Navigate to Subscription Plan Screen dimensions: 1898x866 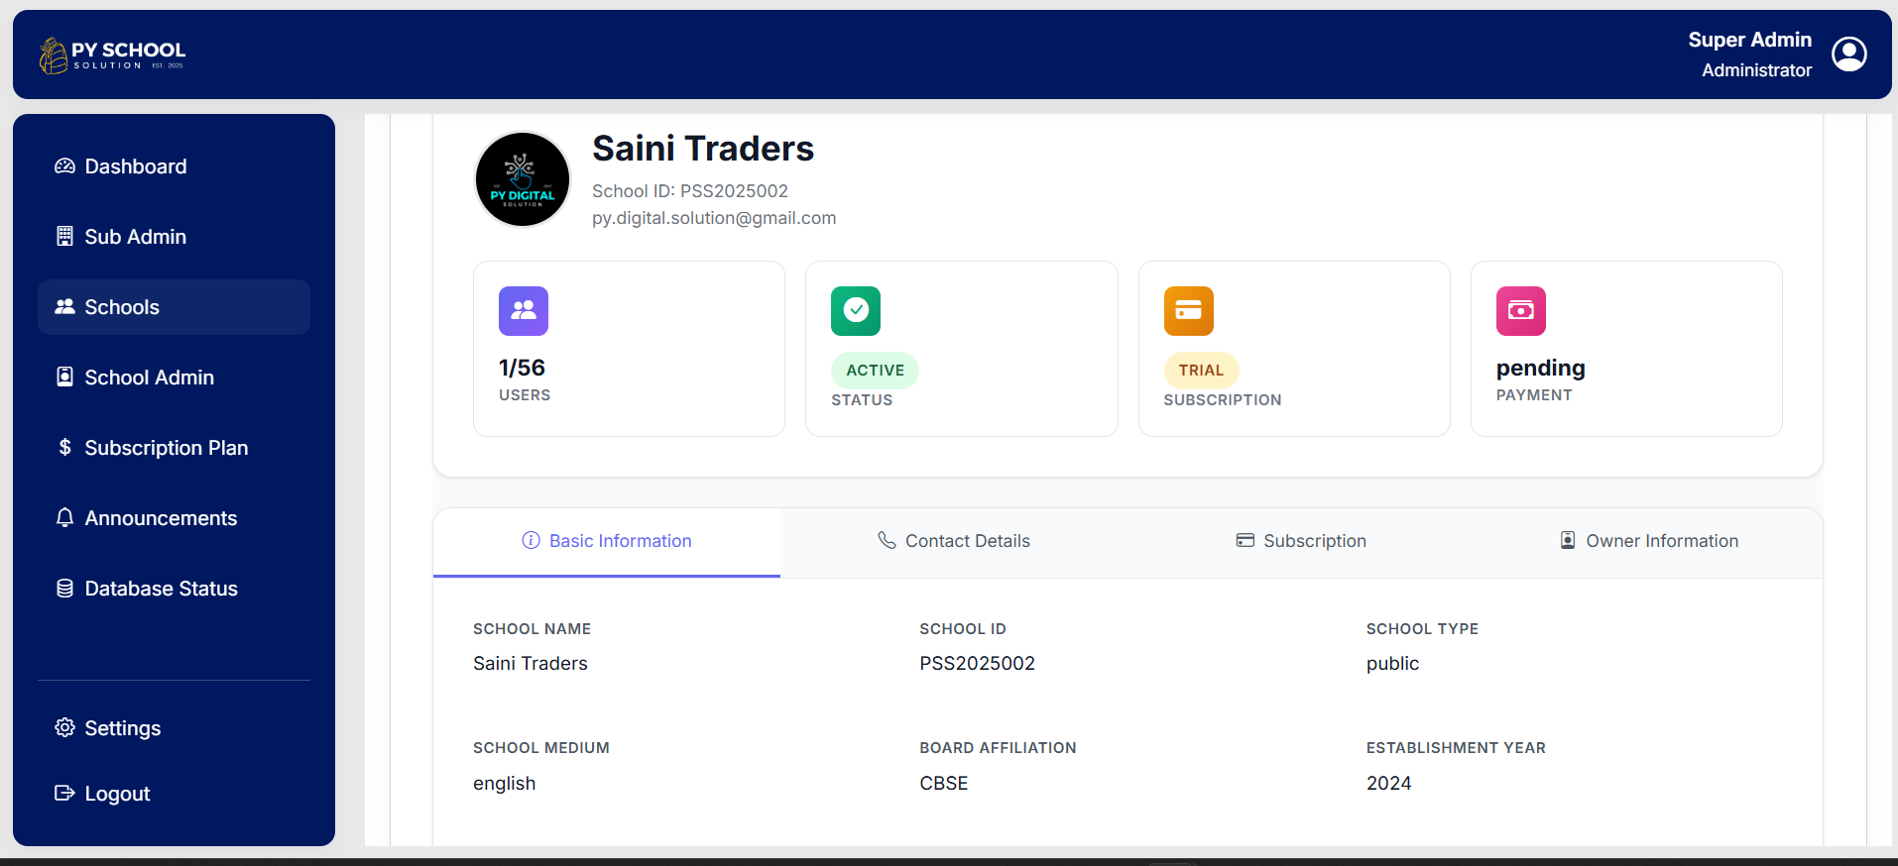pos(174,448)
